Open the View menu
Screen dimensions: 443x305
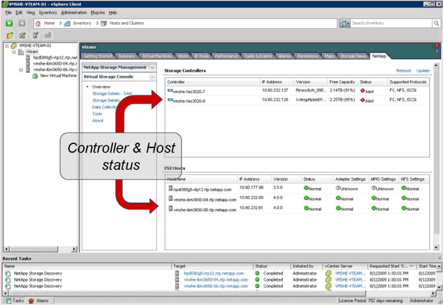31,13
